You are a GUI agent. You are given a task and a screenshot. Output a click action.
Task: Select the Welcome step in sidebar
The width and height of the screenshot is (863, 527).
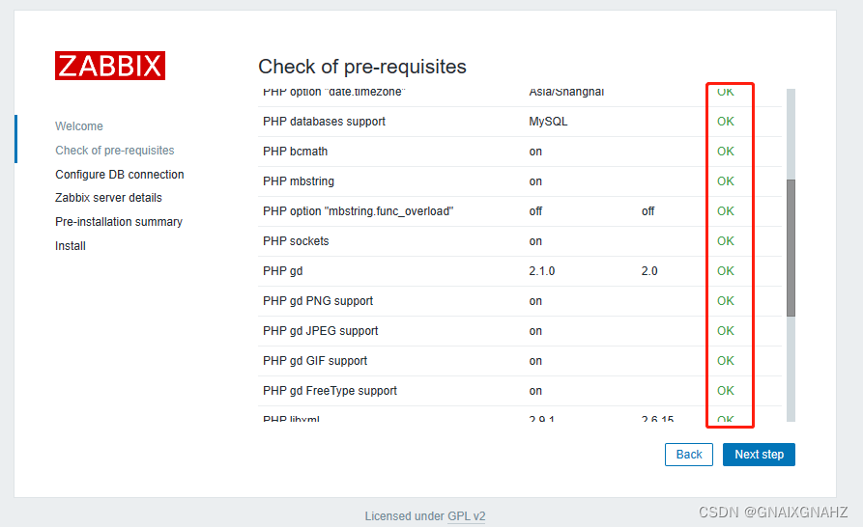pos(79,126)
